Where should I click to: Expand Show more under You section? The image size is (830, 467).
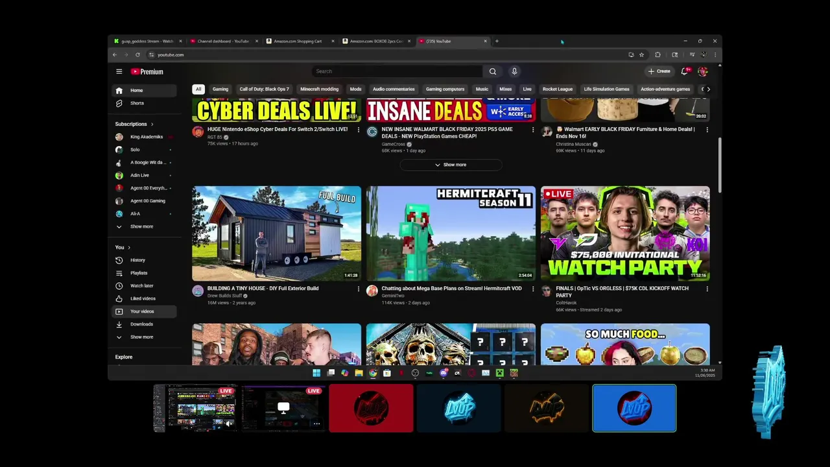click(x=143, y=337)
